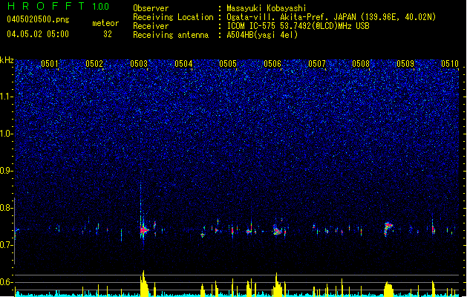Click the 0502 time marker
The height and width of the screenshot is (297, 467).
tap(94, 64)
